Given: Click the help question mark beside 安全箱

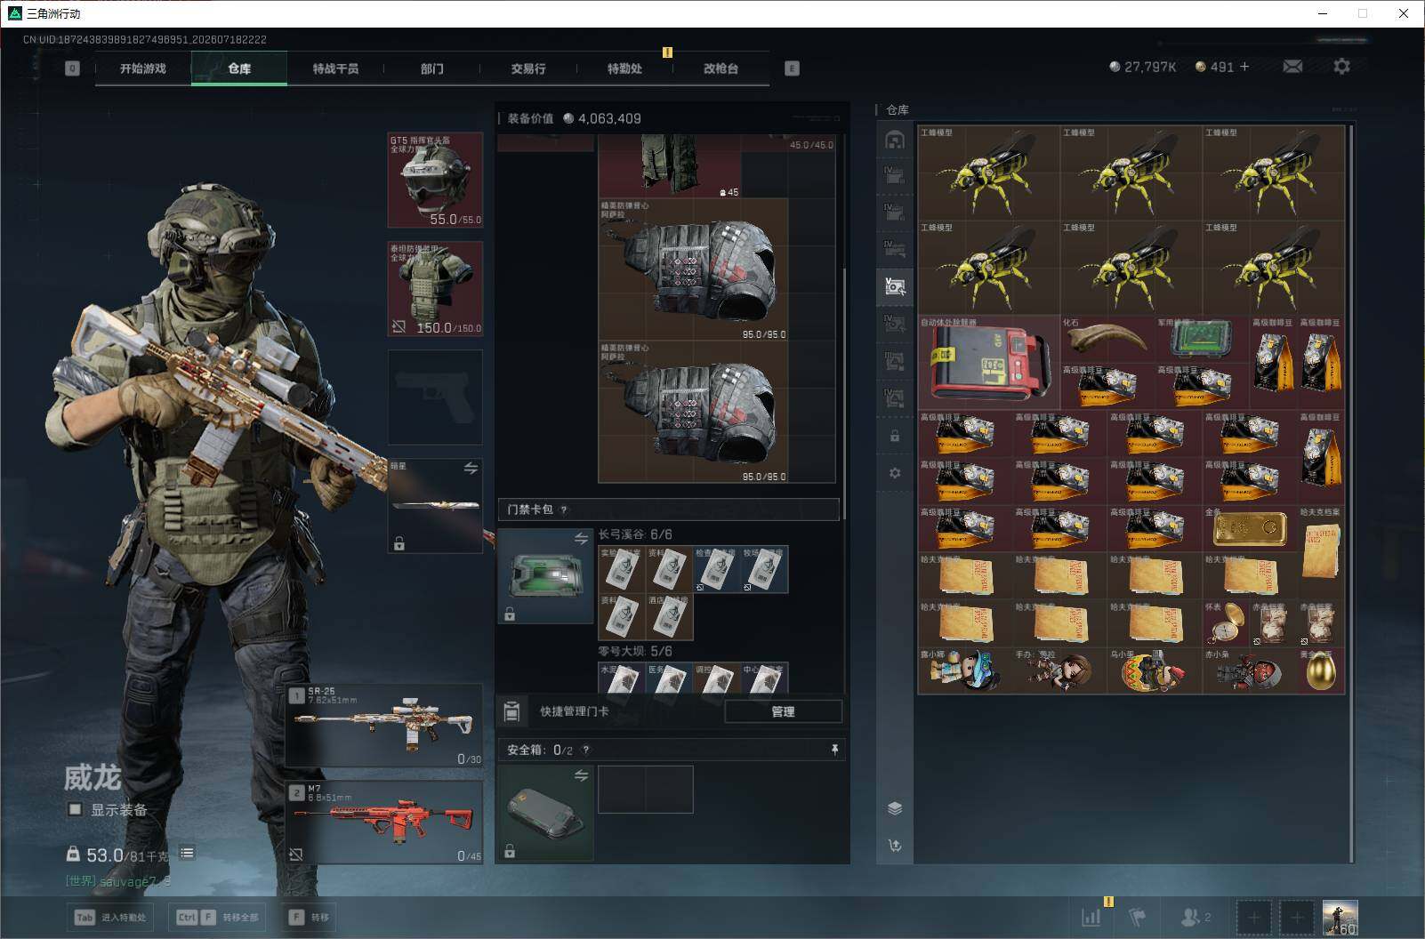Looking at the screenshot, I should [585, 750].
